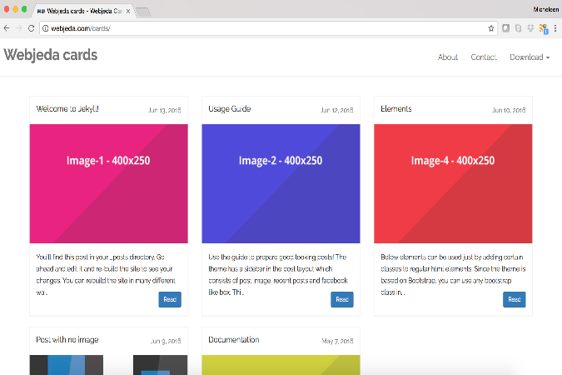
Task: Open the Post with no image title
Action: tap(67, 339)
